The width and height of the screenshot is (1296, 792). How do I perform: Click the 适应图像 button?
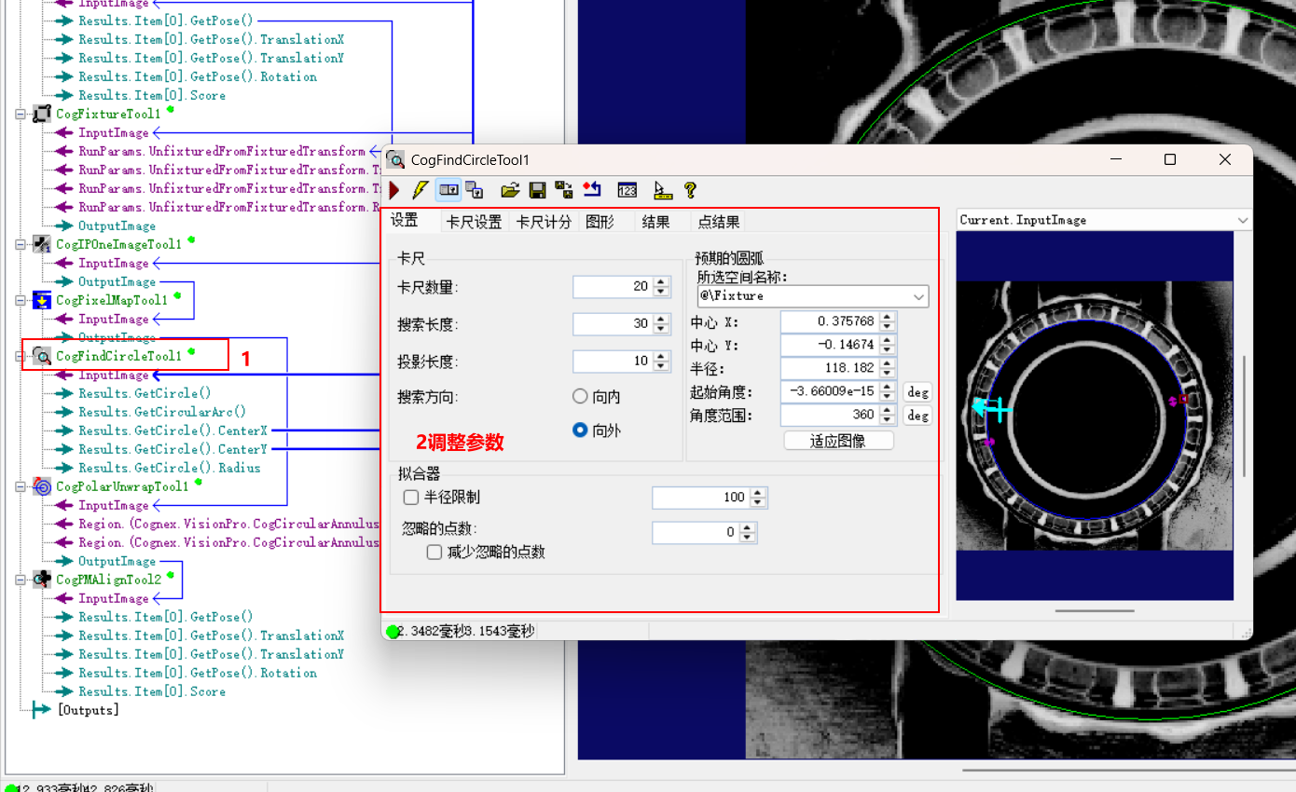(838, 441)
